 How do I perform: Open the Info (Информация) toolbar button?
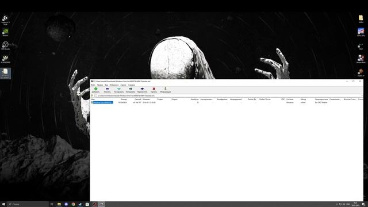tap(166, 90)
